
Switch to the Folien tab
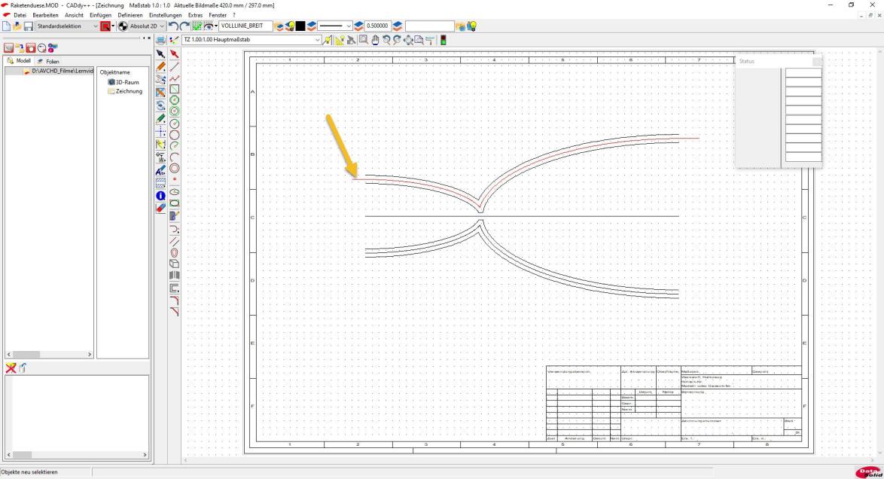[x=49, y=61]
